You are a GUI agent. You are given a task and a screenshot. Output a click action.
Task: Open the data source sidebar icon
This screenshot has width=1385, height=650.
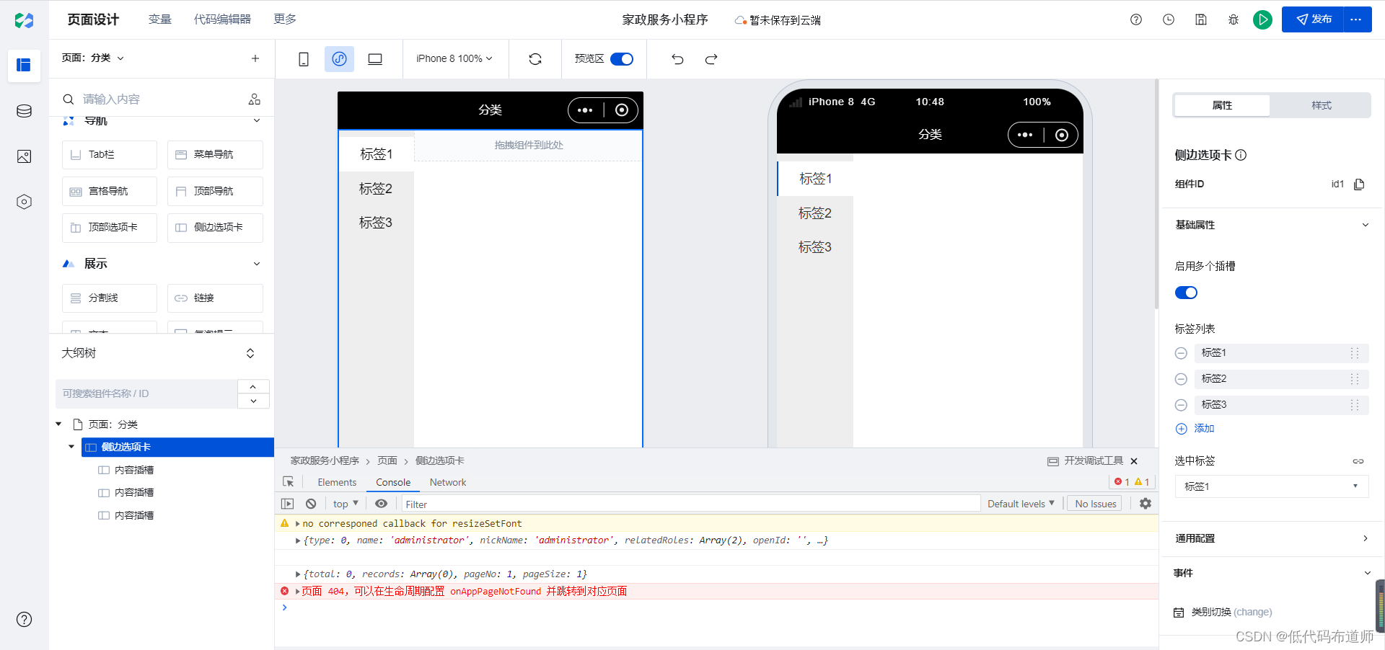pyautogui.click(x=24, y=111)
